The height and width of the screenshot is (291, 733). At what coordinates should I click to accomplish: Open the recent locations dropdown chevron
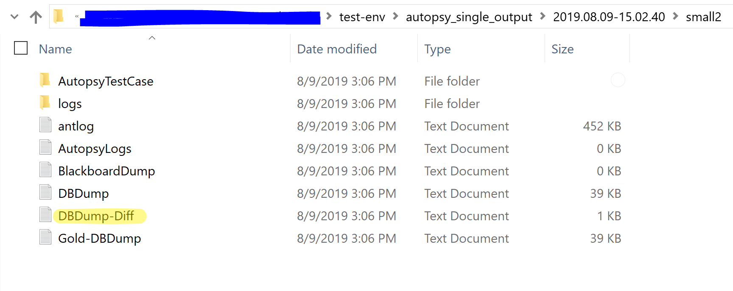14,17
